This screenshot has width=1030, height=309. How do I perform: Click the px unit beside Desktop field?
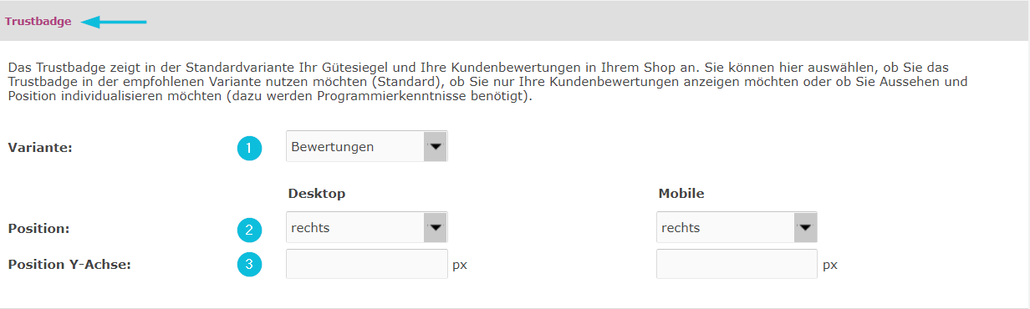pyautogui.click(x=460, y=266)
